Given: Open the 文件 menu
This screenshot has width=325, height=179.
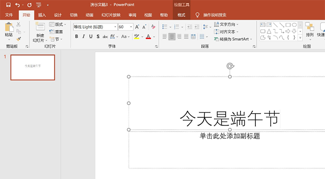Looking at the screenshot, I should pos(9,15).
